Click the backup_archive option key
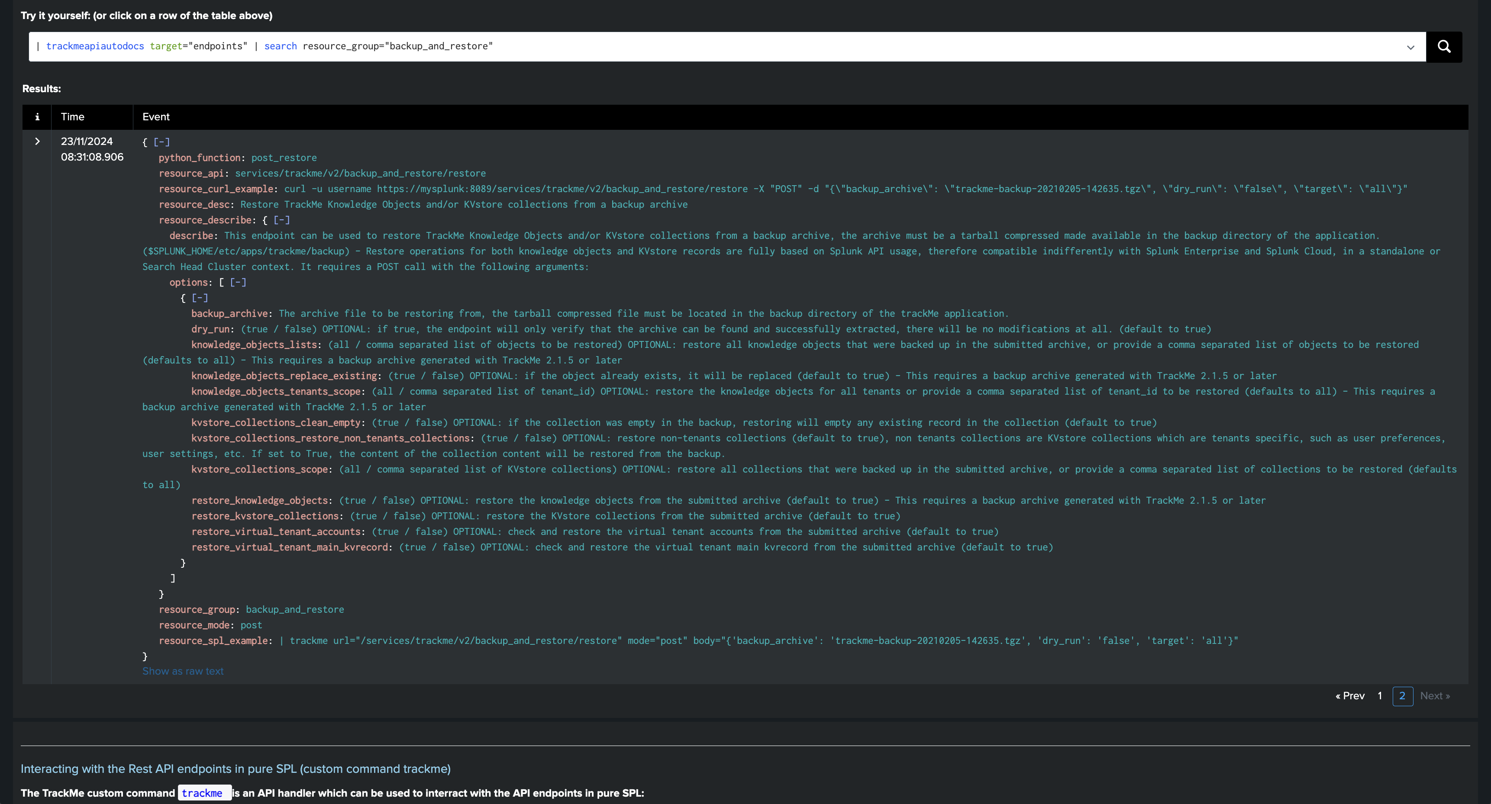This screenshot has width=1491, height=804. coord(230,313)
